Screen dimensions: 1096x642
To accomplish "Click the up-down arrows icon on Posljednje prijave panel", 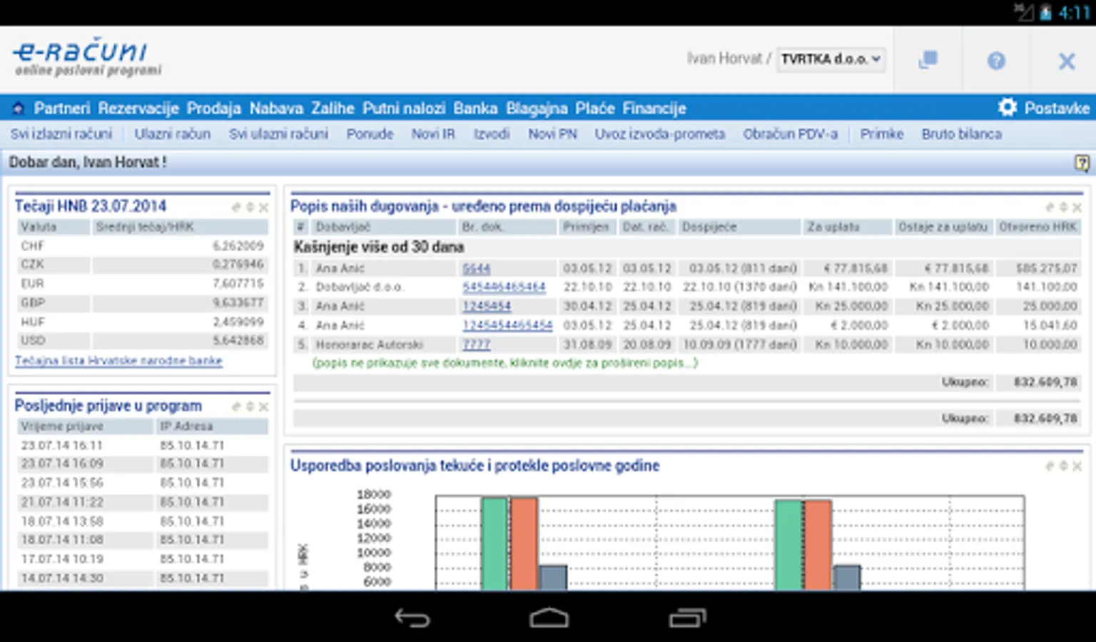I will click(250, 407).
